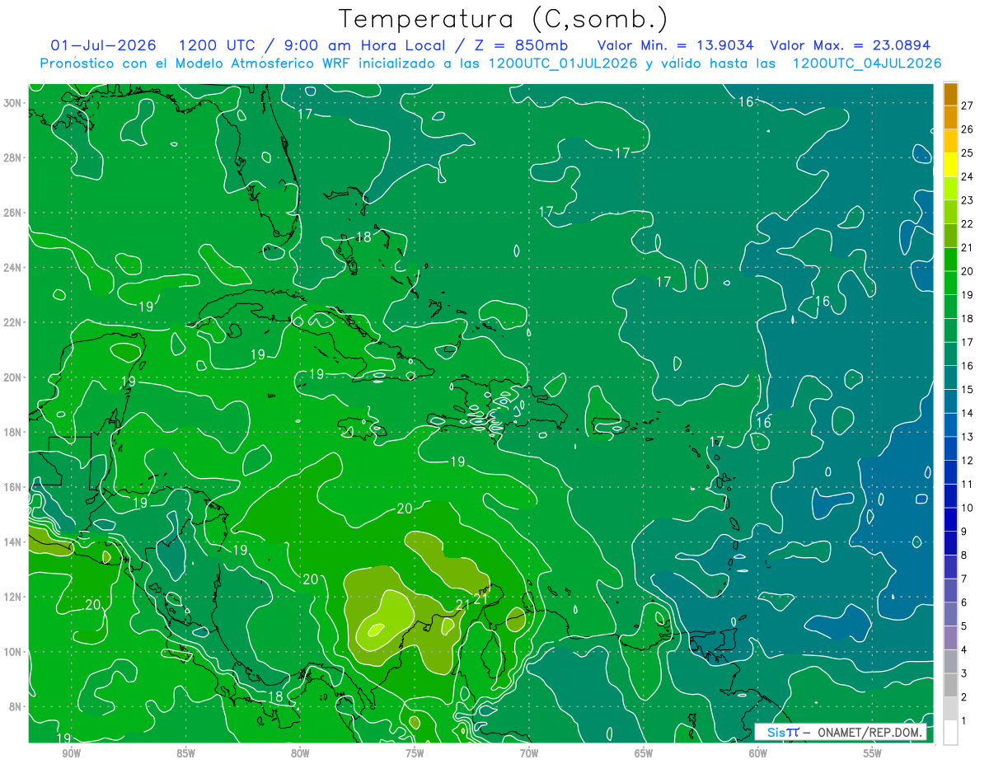Click the latitude axis label "10N"
The width and height of the screenshot is (989, 764).
(12, 651)
